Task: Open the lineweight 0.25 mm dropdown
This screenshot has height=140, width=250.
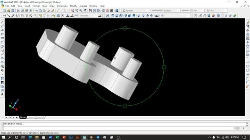Action: 193,10
